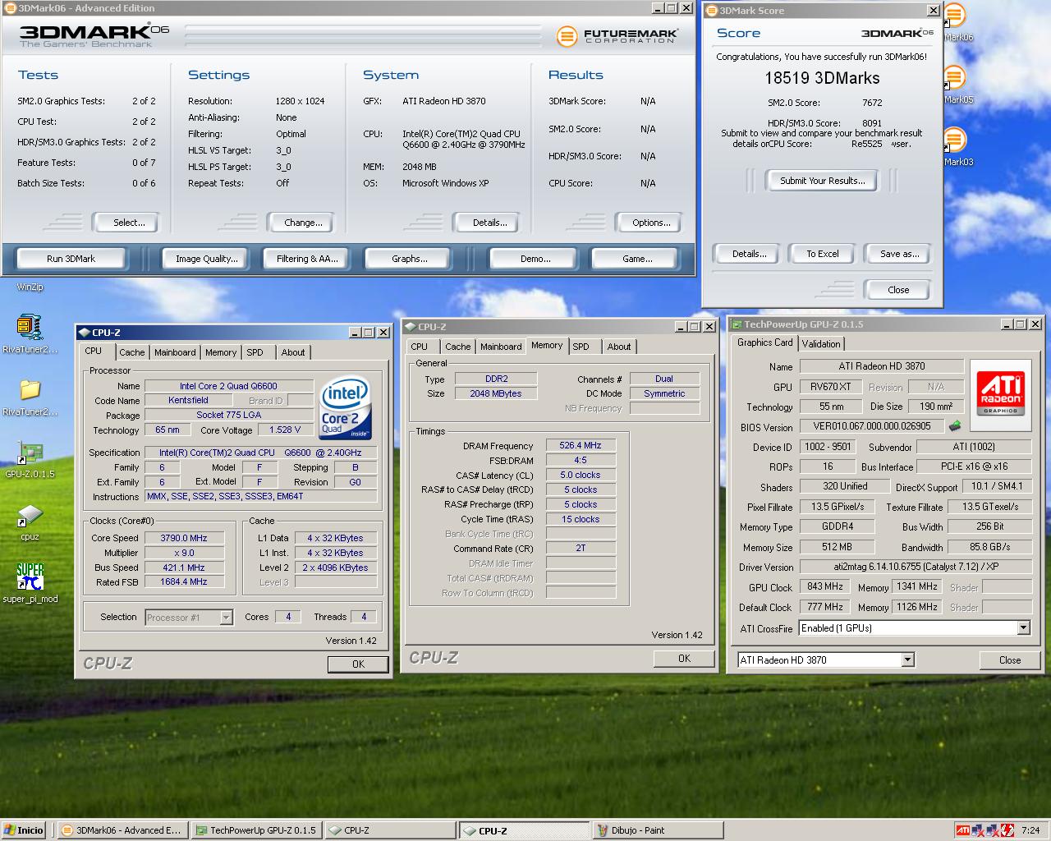The height and width of the screenshot is (841, 1051).
Task: Click OK in left CPU-Z window
Action: [358, 664]
